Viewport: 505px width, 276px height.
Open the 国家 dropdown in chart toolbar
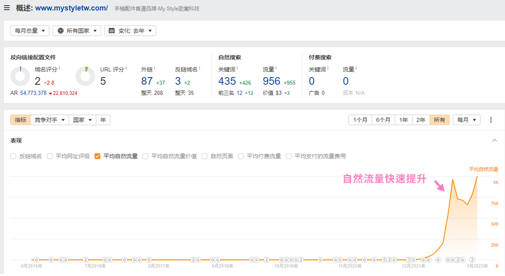click(x=82, y=120)
